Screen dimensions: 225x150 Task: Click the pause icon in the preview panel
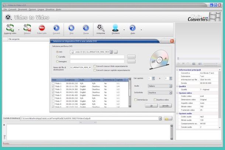tap(183, 64)
